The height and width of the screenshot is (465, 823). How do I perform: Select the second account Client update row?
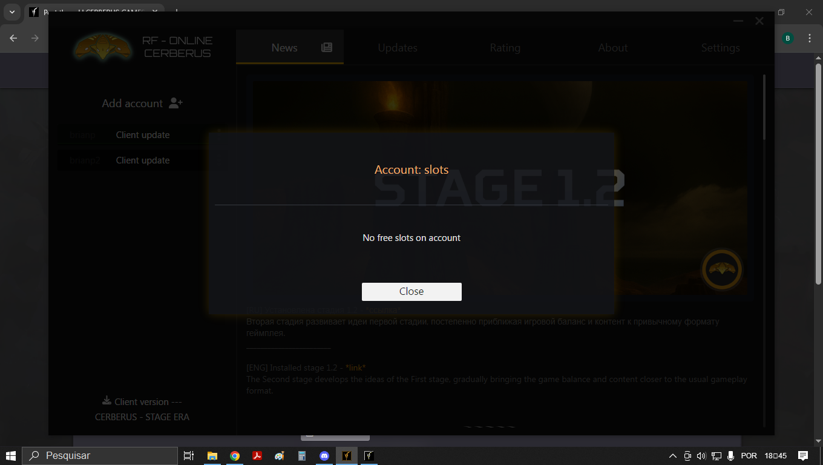pyautogui.click(x=142, y=160)
